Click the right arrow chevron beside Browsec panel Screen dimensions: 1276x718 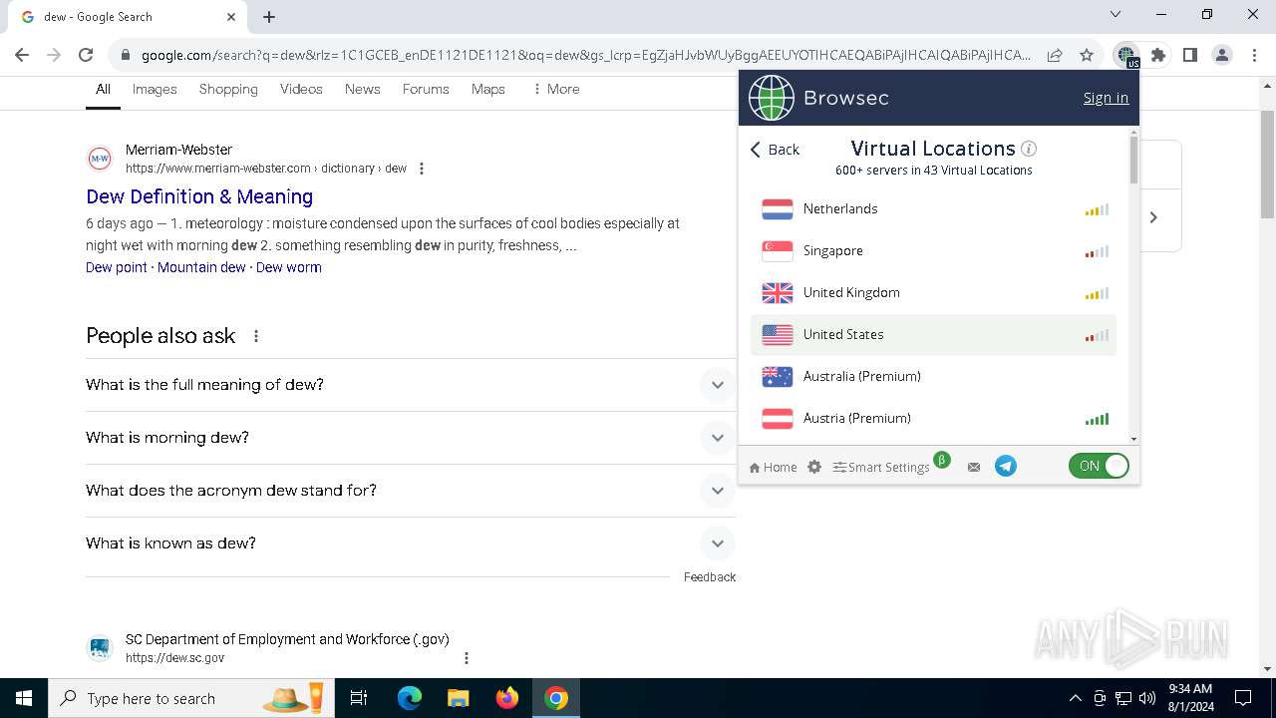pos(1153,217)
